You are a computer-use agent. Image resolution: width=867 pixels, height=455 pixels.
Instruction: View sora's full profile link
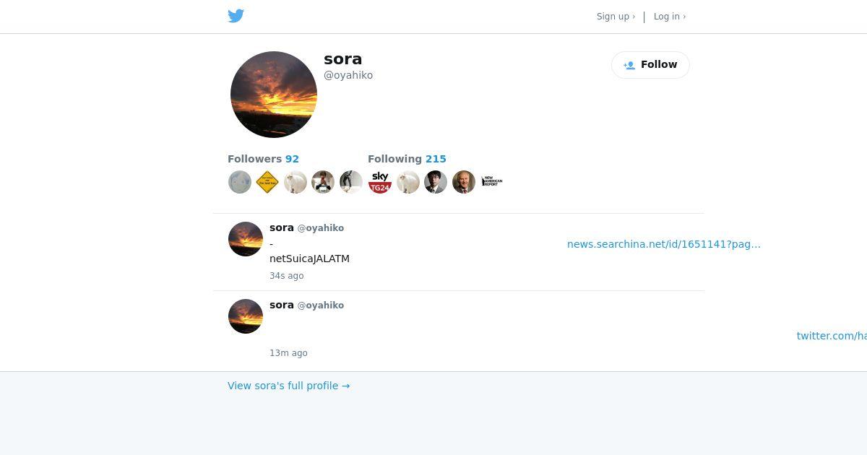click(288, 386)
